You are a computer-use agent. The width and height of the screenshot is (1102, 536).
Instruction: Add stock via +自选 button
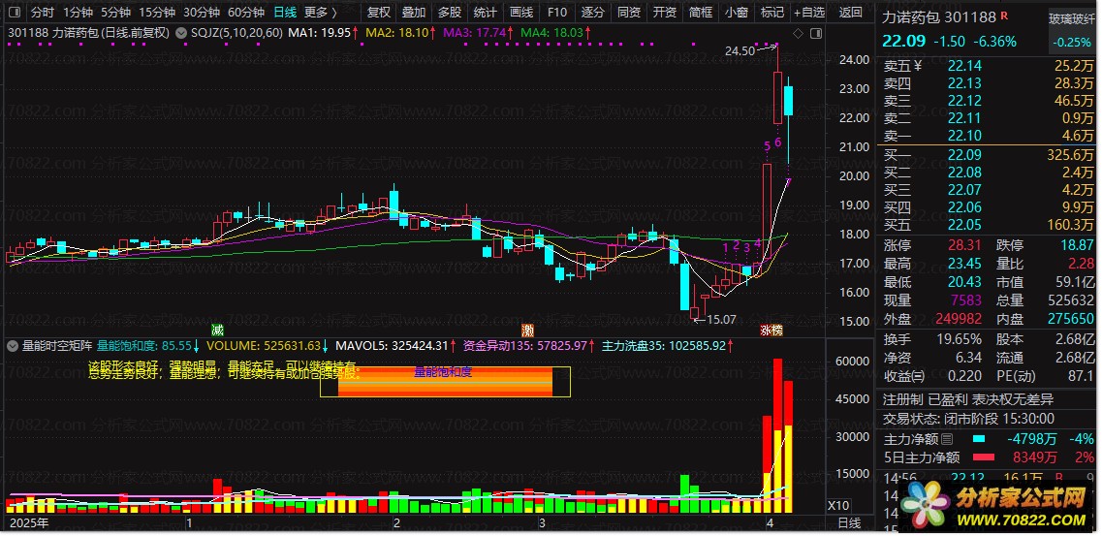(x=809, y=12)
